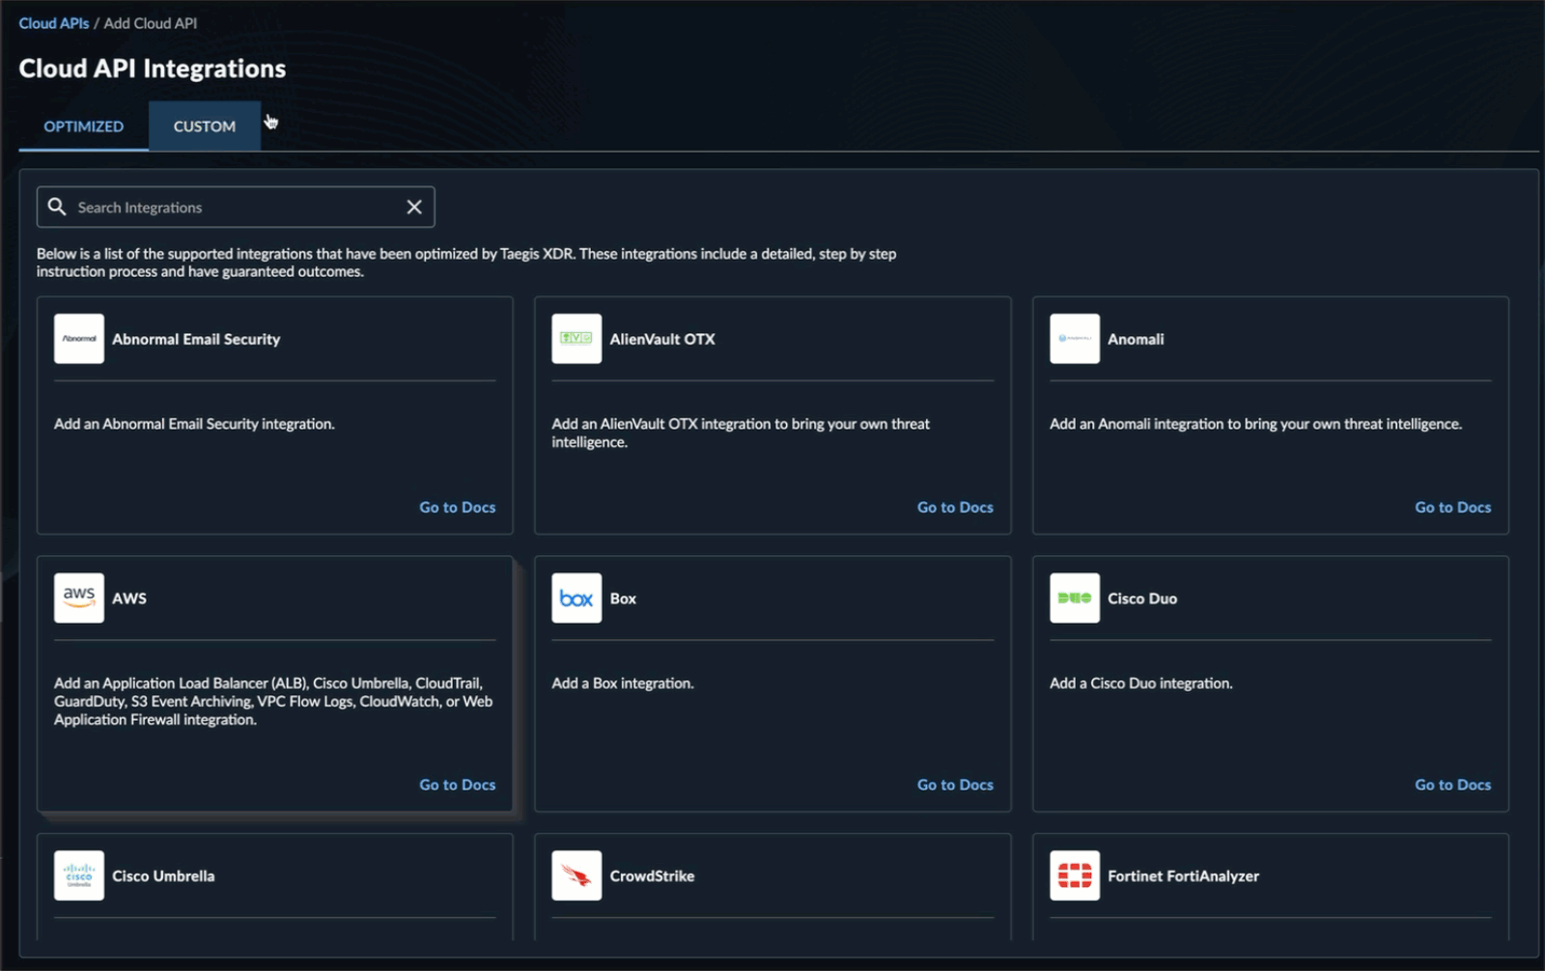Click the AWS logo icon
1545x971 pixels.
pos(79,598)
